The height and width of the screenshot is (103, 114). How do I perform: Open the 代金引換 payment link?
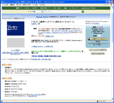[x=64, y=31]
